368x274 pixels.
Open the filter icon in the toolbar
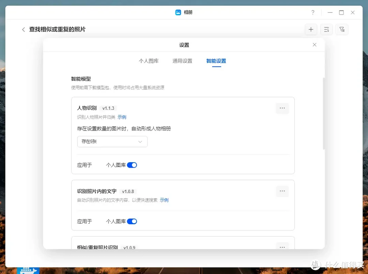(x=342, y=29)
